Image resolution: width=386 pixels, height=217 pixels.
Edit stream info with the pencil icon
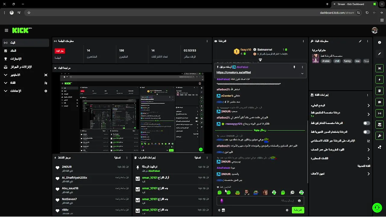(x=360, y=41)
